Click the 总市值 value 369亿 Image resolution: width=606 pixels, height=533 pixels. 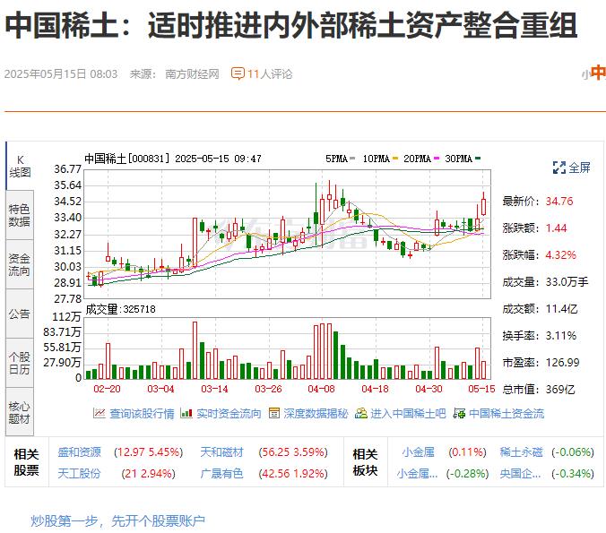coord(560,390)
